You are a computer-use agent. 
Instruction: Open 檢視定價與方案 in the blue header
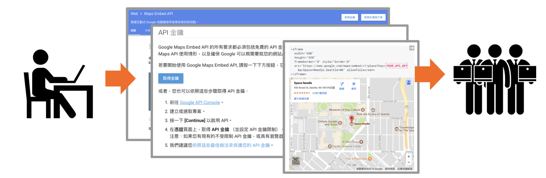[x=373, y=17]
